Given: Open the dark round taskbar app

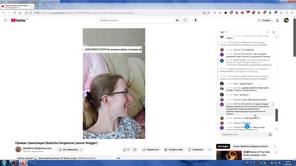Looking at the screenshot, I should coord(14,163).
